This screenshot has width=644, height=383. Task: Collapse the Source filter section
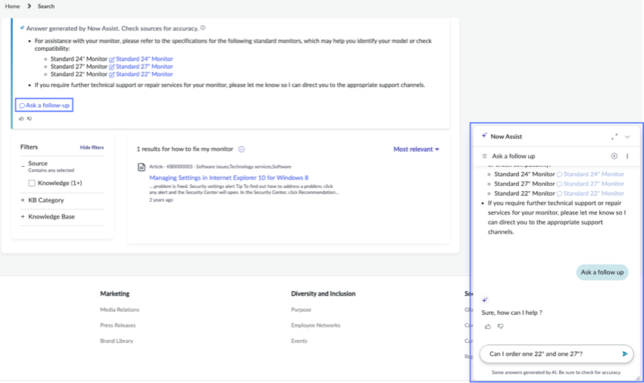pos(23,166)
